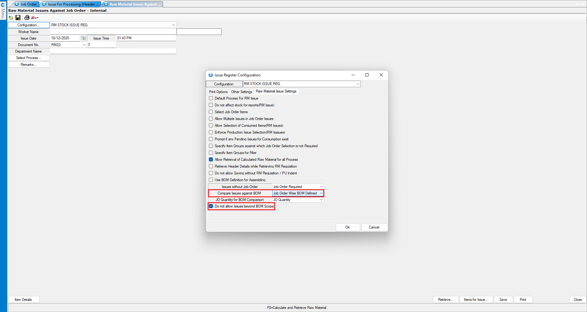Uncheck Do not allow Issues beyond BOM Scope
Screen dimensions: 587x312
(x=211, y=206)
